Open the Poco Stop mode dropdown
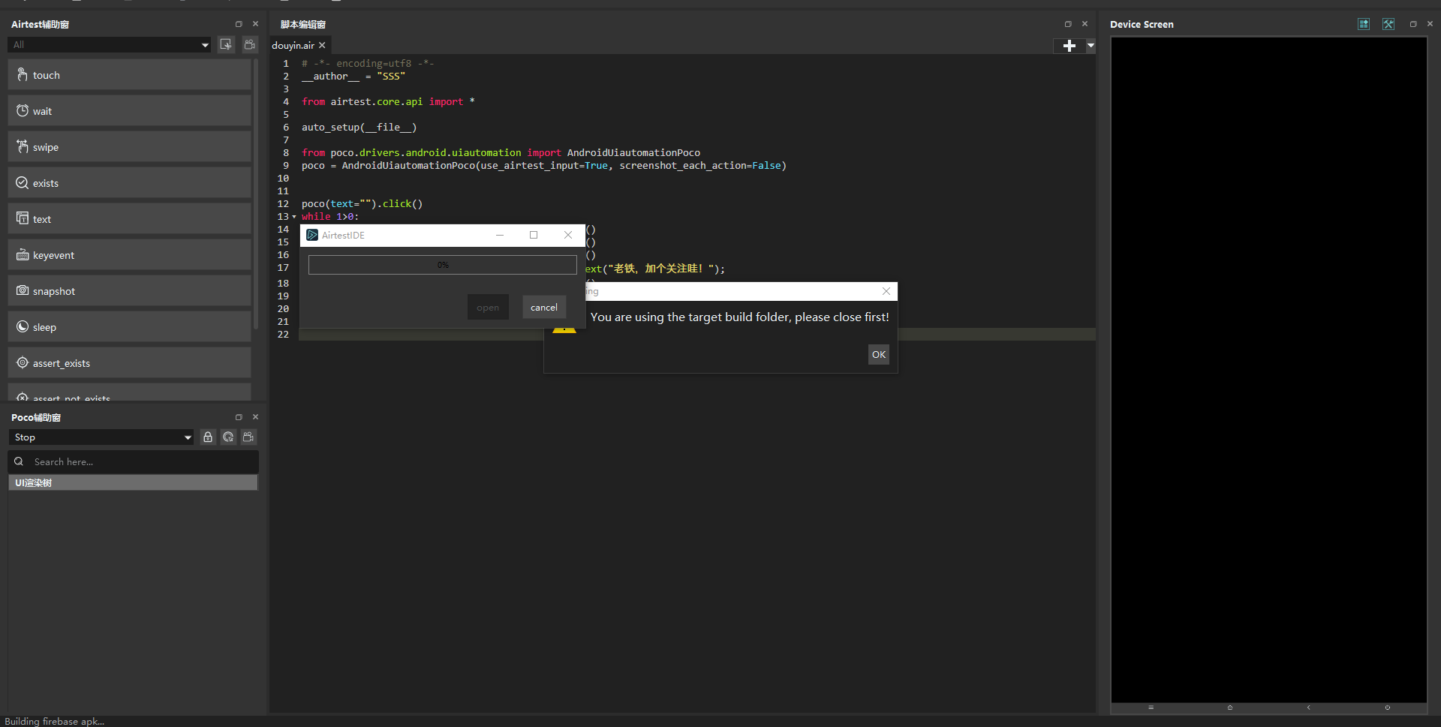Screen dimensions: 1441x727 point(101,437)
